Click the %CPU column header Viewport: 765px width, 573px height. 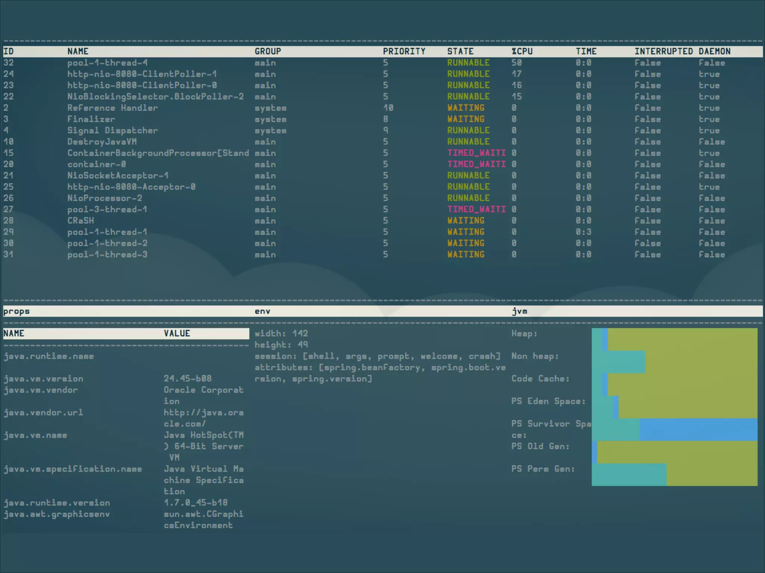[x=522, y=51]
